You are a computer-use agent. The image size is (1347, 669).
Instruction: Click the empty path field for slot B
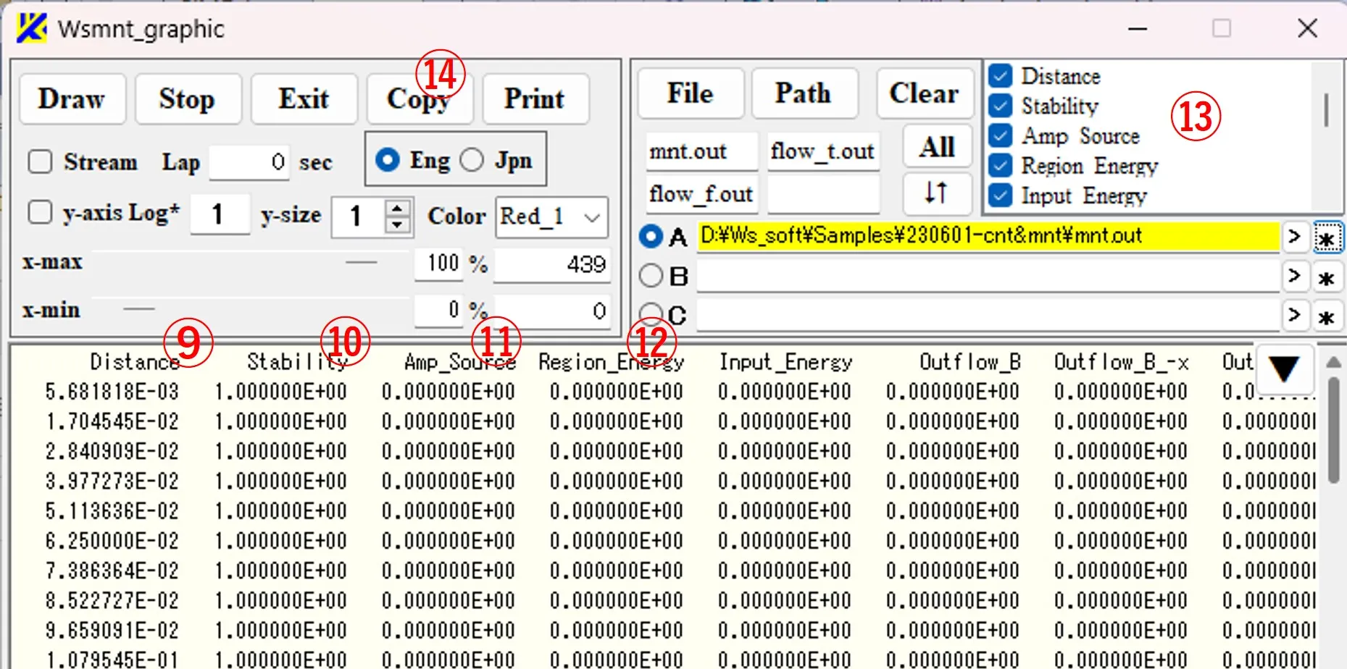point(988,276)
